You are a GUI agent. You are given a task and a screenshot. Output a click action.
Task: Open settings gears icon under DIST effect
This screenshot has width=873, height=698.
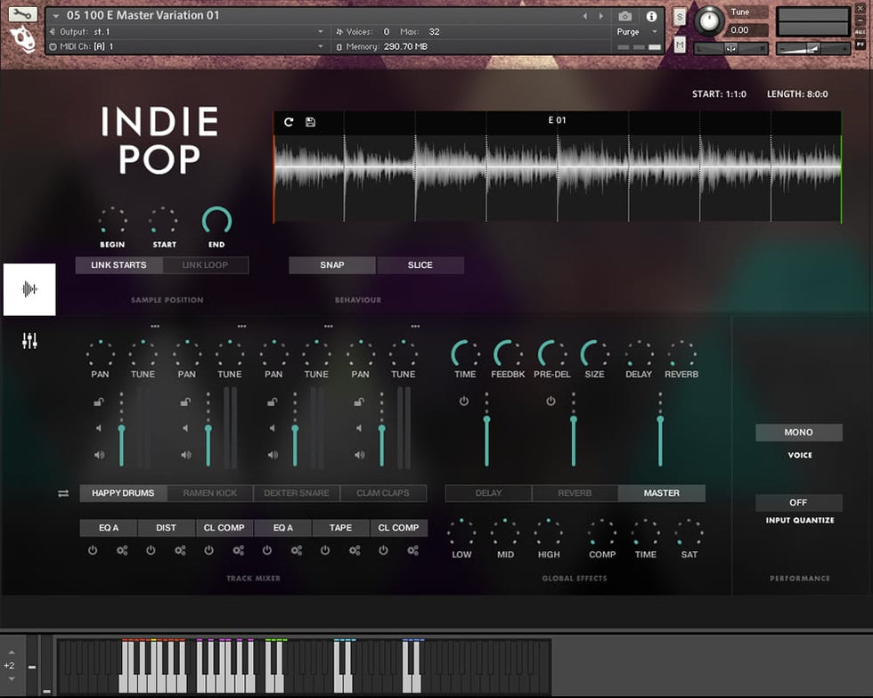click(x=180, y=550)
